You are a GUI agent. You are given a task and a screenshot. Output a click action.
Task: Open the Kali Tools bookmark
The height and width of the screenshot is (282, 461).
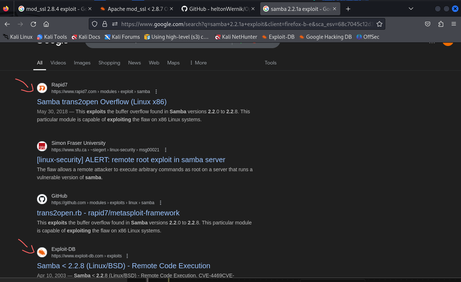coord(52,37)
